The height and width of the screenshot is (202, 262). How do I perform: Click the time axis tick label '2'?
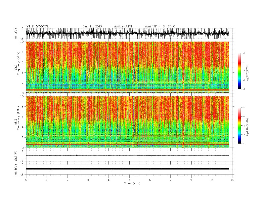(67, 180)
